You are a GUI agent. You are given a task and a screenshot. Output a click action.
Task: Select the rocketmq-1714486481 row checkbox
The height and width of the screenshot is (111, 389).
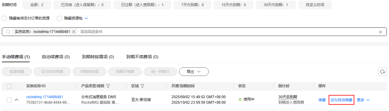[9, 100]
